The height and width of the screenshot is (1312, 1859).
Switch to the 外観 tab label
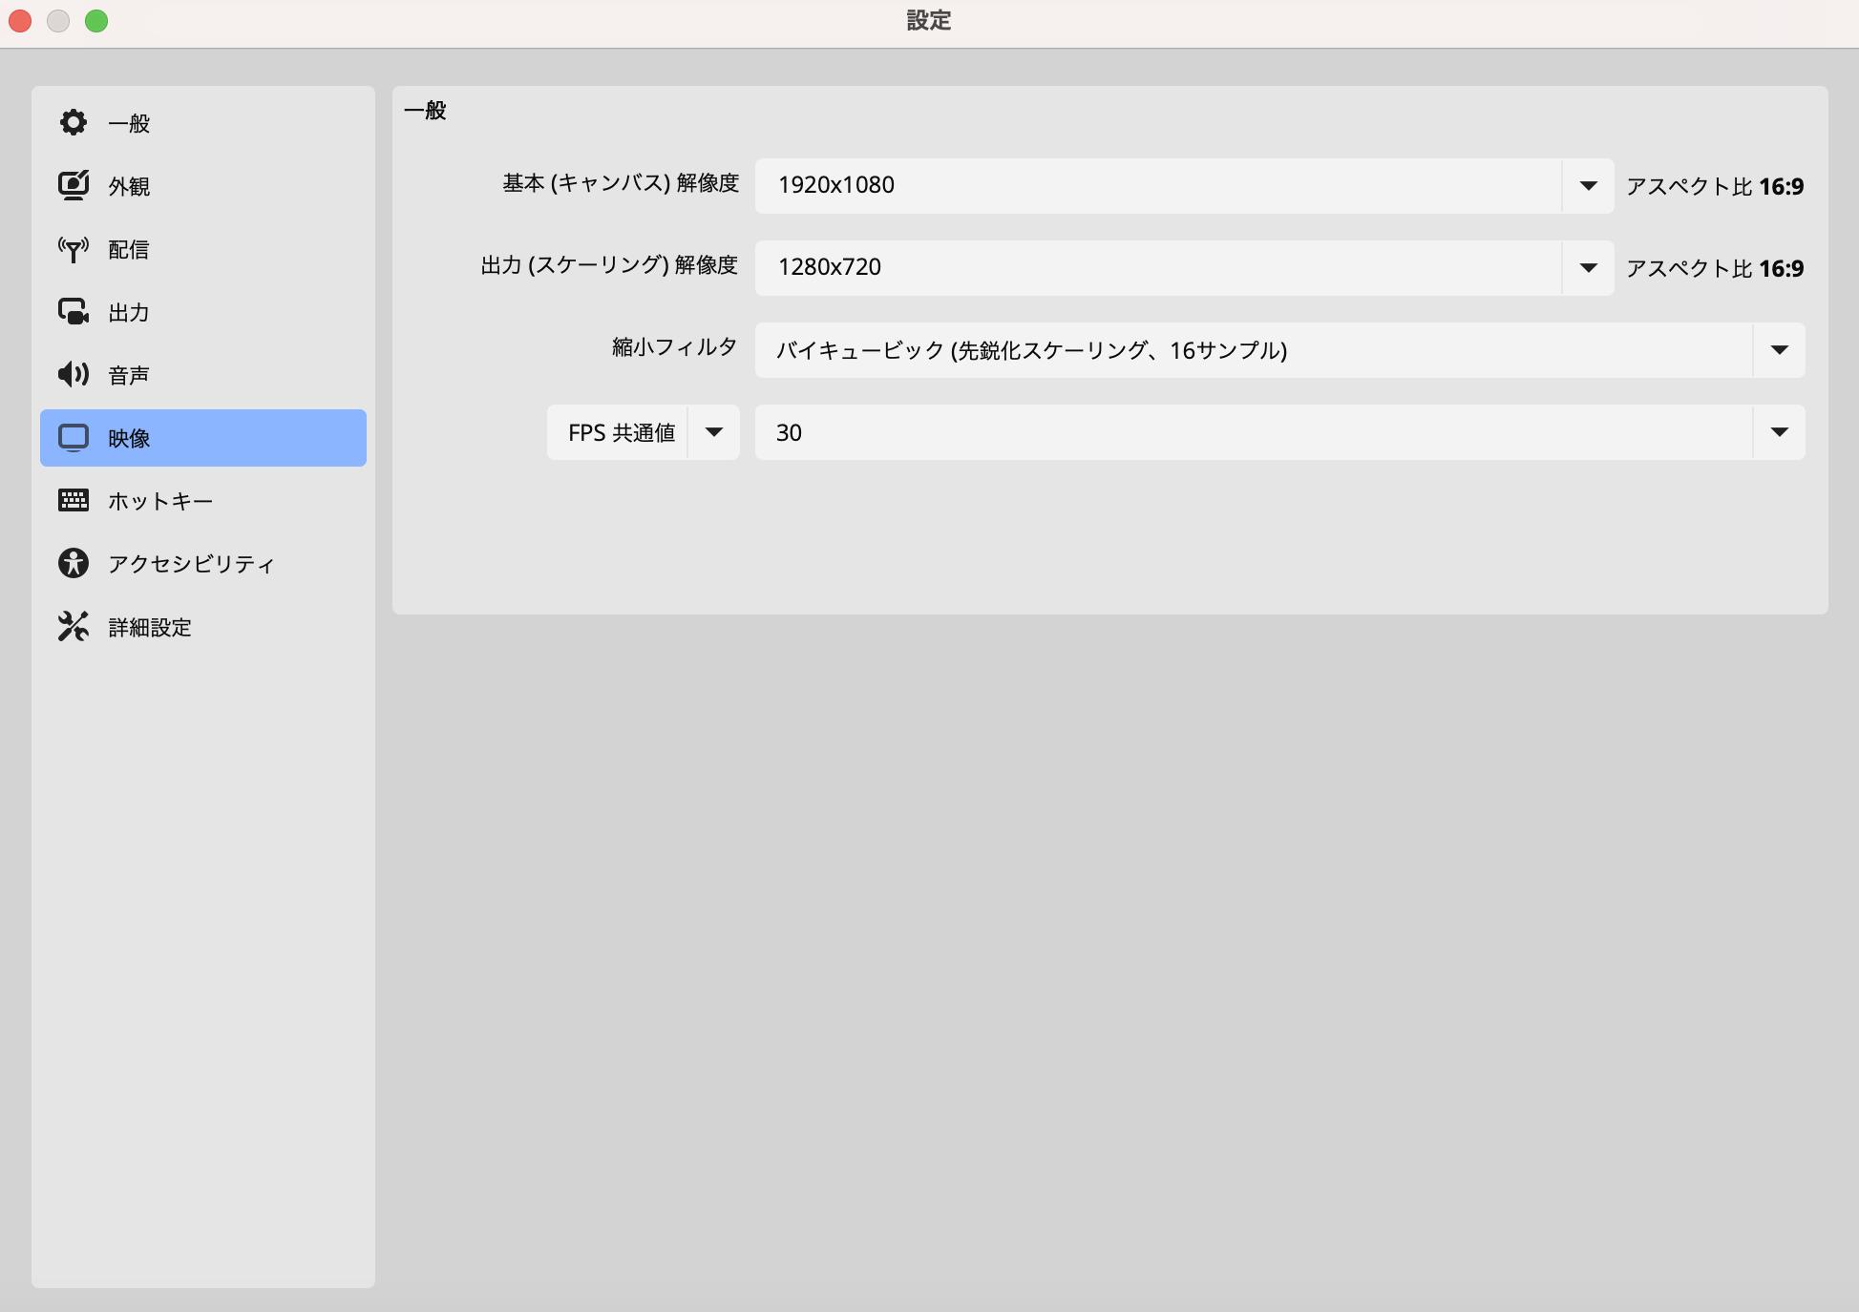[129, 186]
